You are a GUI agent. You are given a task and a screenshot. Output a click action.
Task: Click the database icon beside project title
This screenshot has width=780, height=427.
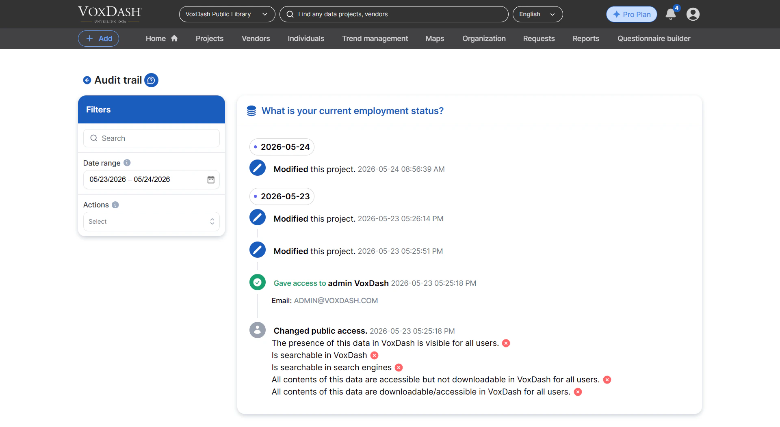(x=251, y=111)
